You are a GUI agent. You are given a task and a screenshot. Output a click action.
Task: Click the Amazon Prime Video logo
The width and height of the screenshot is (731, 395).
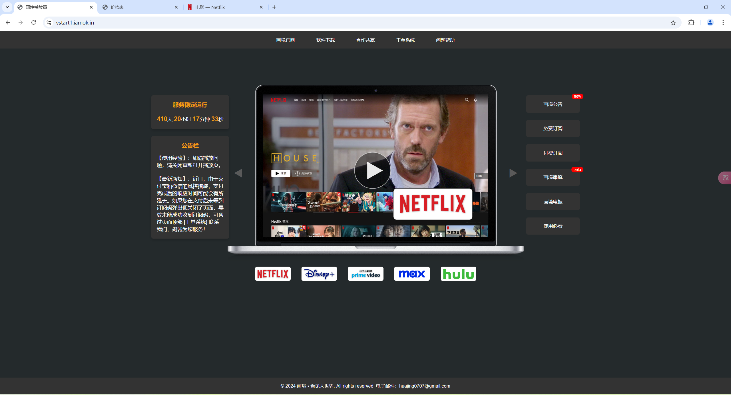click(365, 273)
